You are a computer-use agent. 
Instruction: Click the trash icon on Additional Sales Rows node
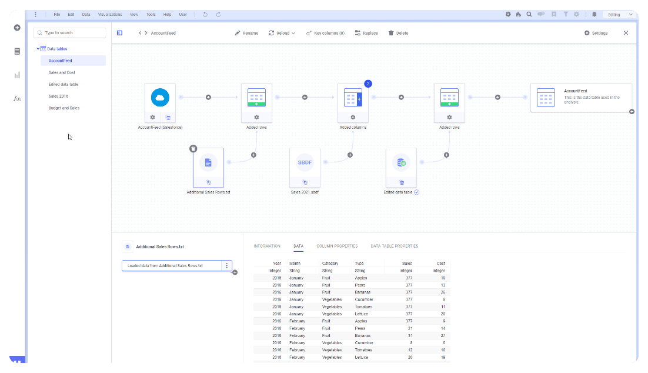(x=193, y=149)
